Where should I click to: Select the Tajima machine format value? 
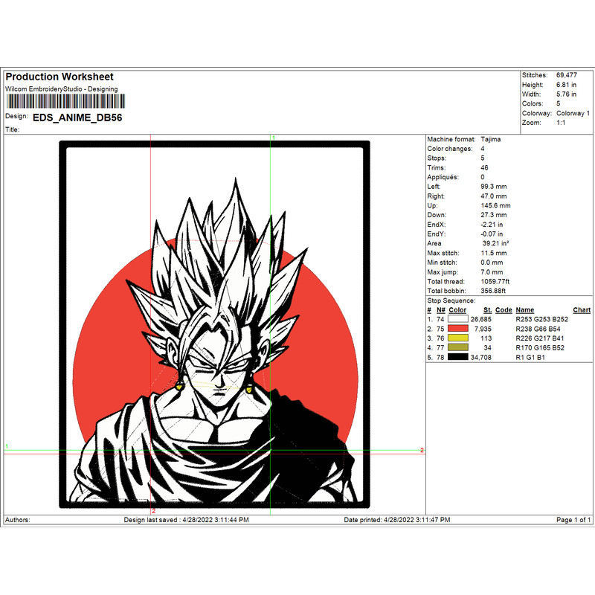click(491, 139)
